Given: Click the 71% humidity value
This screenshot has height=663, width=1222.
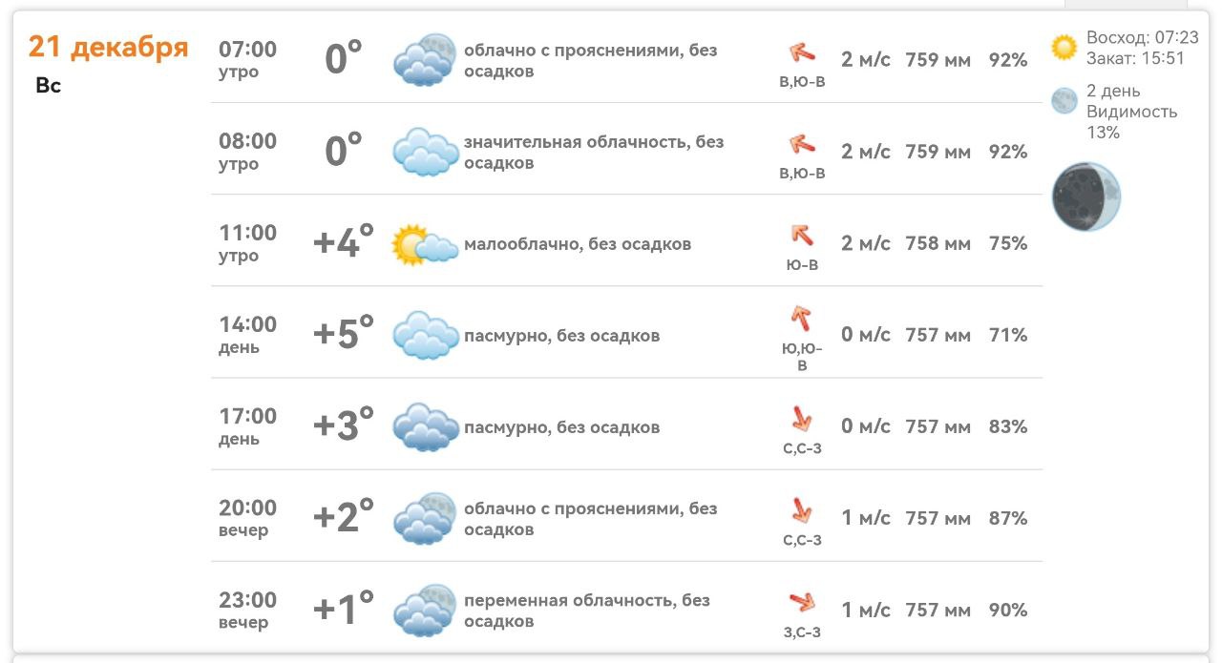Looking at the screenshot, I should [x=1008, y=335].
